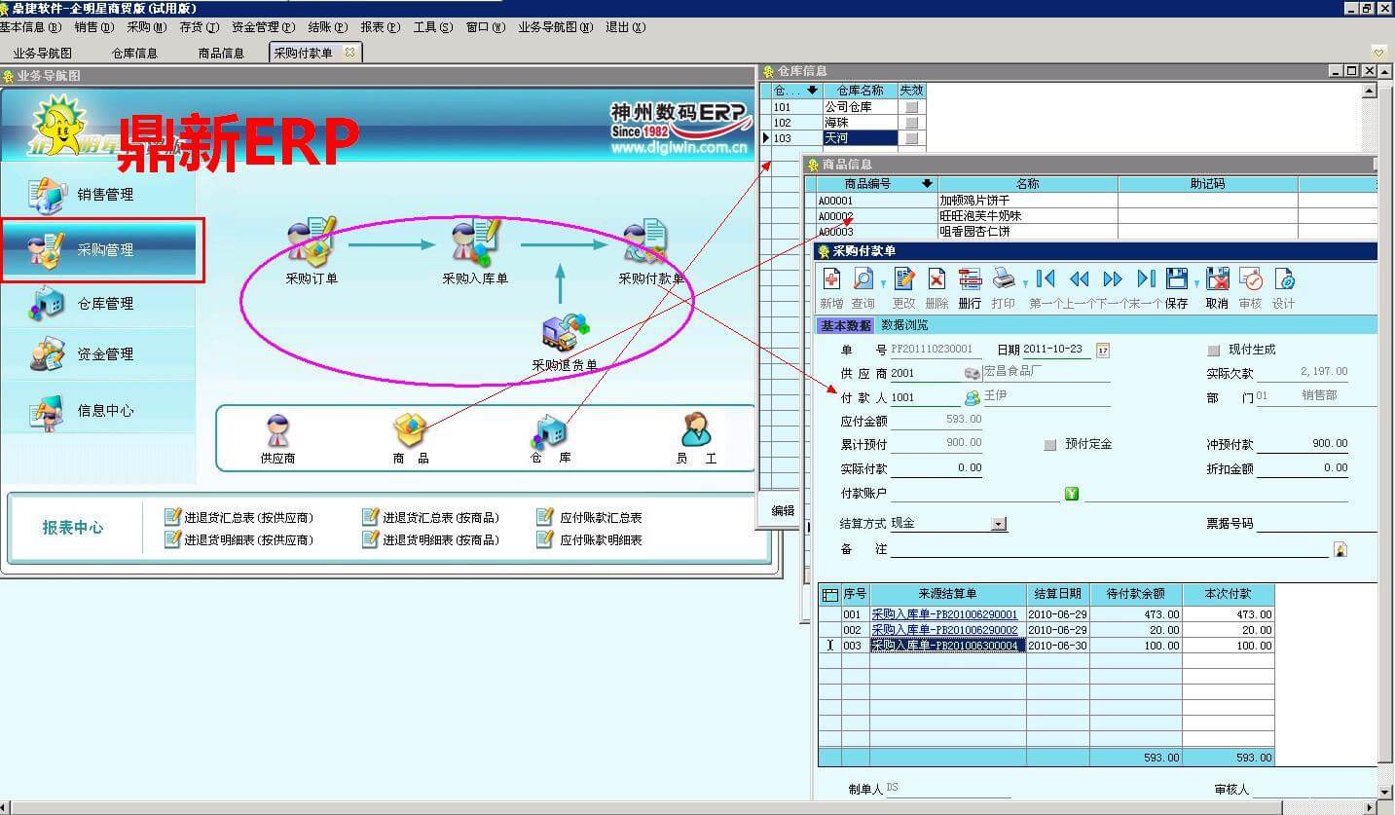Image resolution: width=1395 pixels, height=815 pixels.
Task: Toggle 失效 checkbox for 海珠
Action: (911, 123)
